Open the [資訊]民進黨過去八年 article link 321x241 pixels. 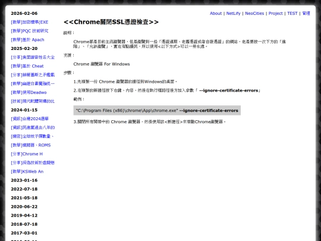[33, 128]
